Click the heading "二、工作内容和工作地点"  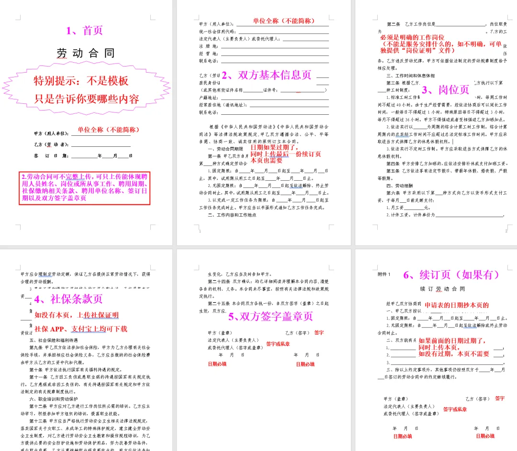pyautogui.click(x=232, y=215)
